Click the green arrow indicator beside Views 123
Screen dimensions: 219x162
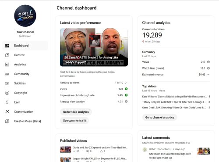click(x=126, y=89)
